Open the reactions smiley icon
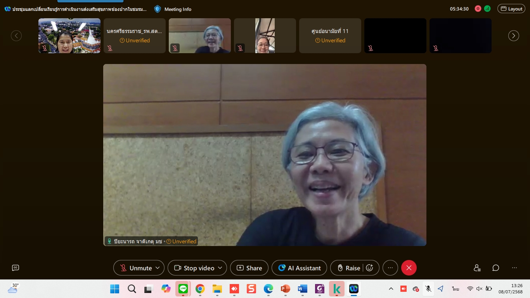530x298 pixels. click(x=370, y=268)
